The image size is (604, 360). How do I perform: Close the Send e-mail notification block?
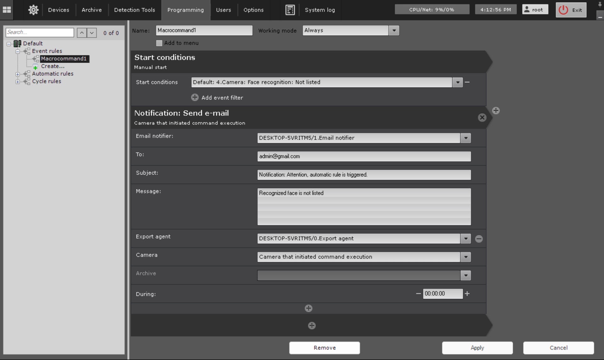(x=482, y=118)
